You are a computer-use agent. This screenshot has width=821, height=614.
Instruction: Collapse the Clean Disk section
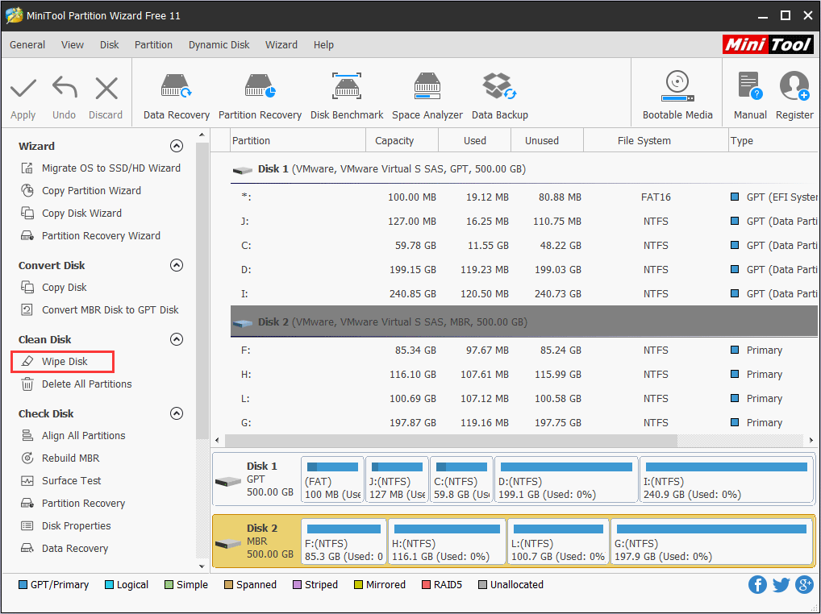[177, 339]
